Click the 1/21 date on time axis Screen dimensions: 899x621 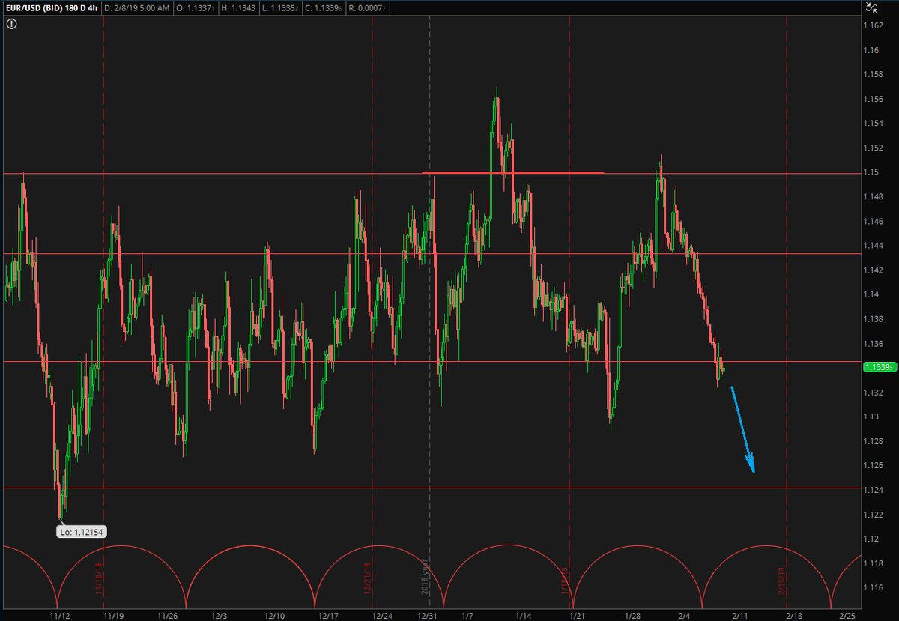pos(577,615)
